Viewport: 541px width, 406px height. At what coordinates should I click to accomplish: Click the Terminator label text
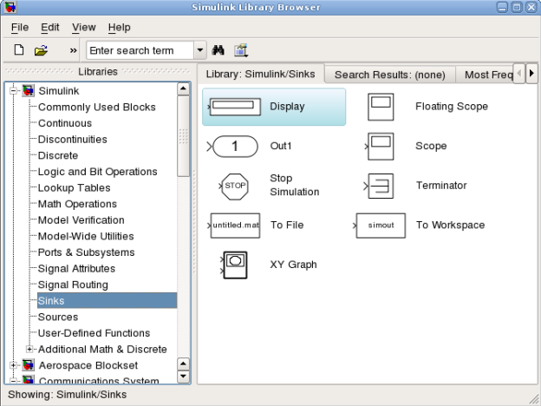[x=441, y=186]
